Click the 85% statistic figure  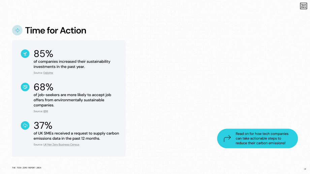click(43, 54)
